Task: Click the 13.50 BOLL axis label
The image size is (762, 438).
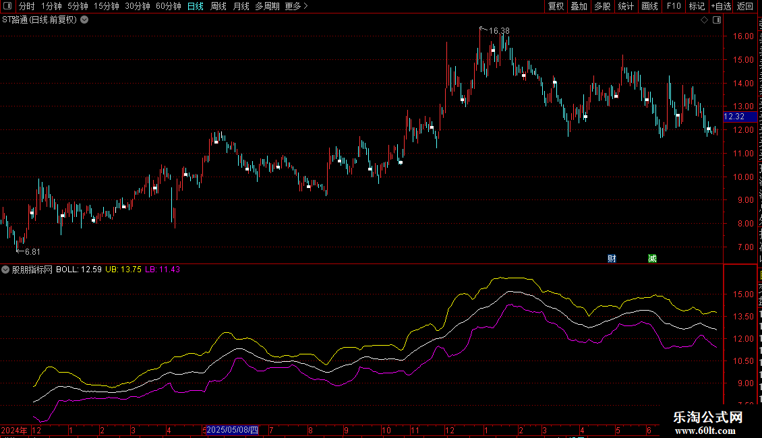Action: click(x=744, y=317)
